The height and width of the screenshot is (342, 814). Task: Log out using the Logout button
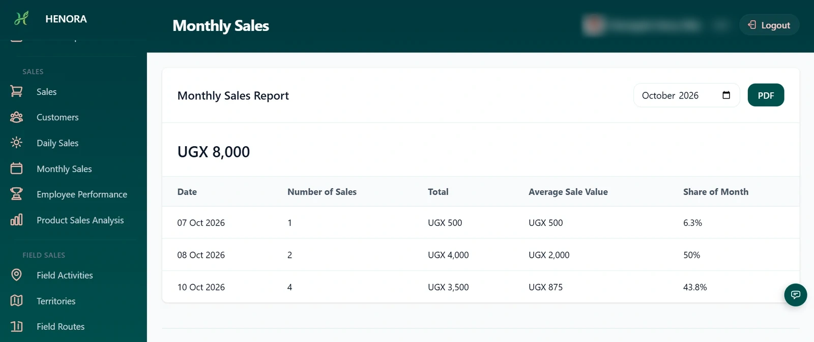point(769,25)
